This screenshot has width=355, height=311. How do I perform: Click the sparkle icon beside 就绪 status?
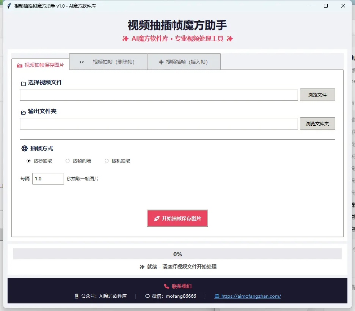point(142,267)
